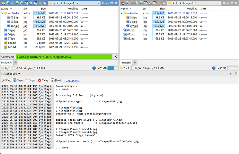Open the Script Log dropdown
Screen dimensions: 239x154
point(19,74)
